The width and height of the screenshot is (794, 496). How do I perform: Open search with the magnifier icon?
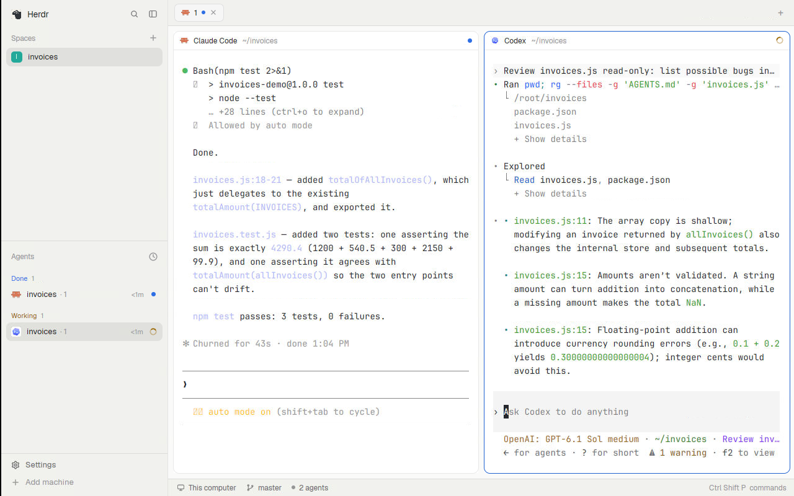135,14
